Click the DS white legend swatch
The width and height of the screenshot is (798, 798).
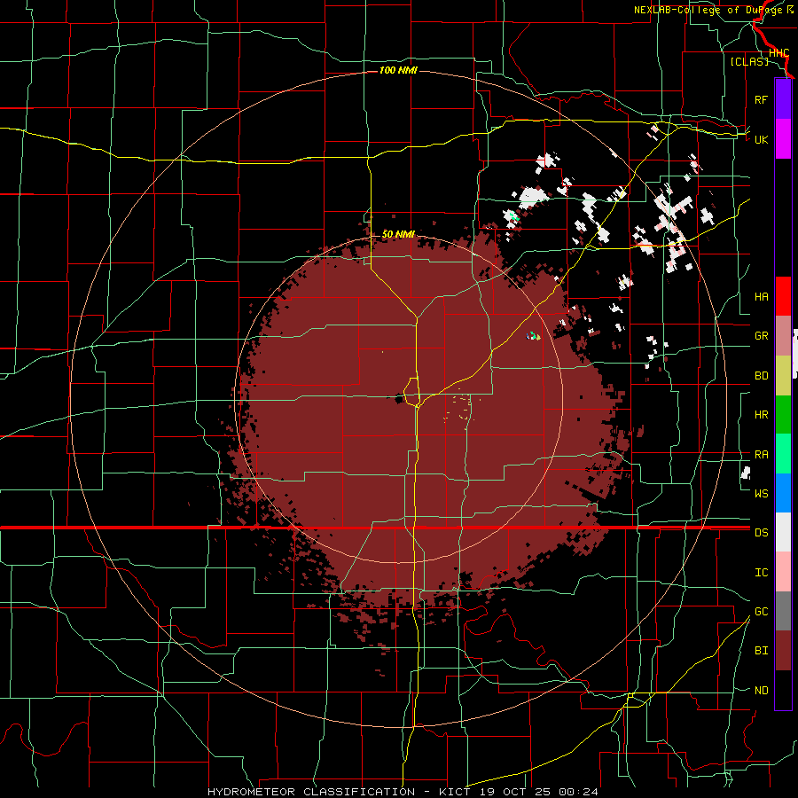(x=783, y=532)
